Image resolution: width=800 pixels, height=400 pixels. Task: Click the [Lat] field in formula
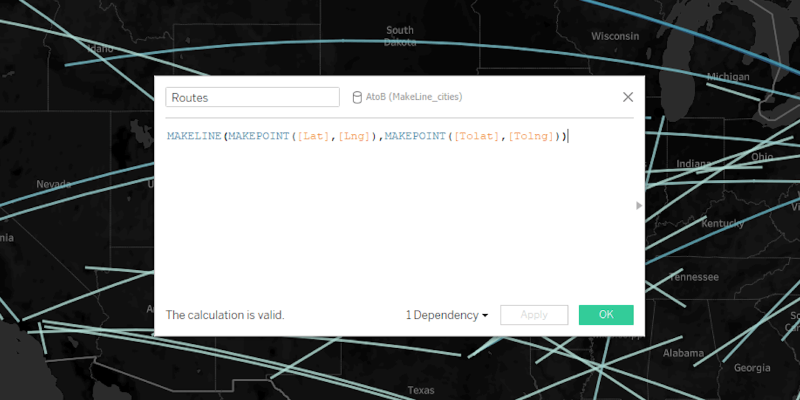(x=315, y=136)
